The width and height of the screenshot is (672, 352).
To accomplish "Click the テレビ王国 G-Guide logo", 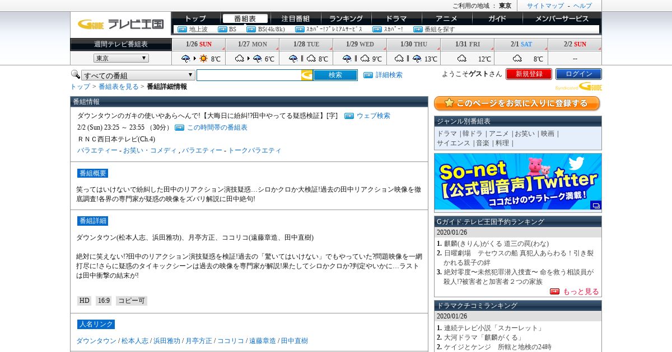I will click(120, 24).
